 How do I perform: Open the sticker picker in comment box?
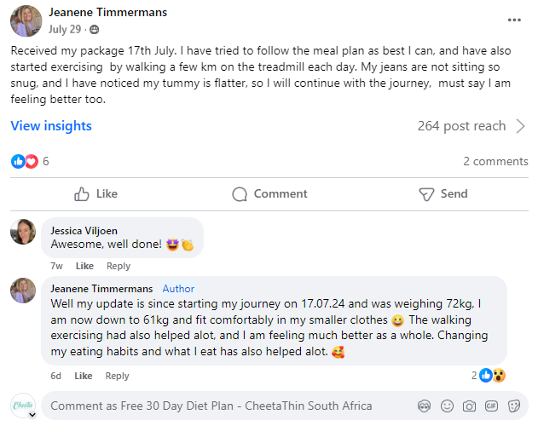[x=512, y=406]
